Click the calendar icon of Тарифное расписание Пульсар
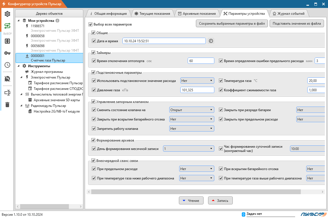This screenshot has height=218, width=328. point(30,83)
